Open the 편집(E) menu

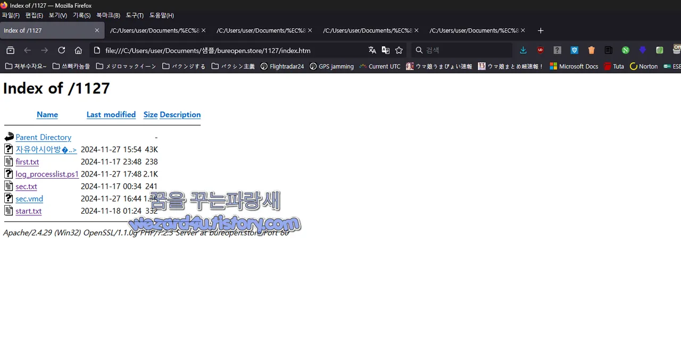[x=34, y=15]
